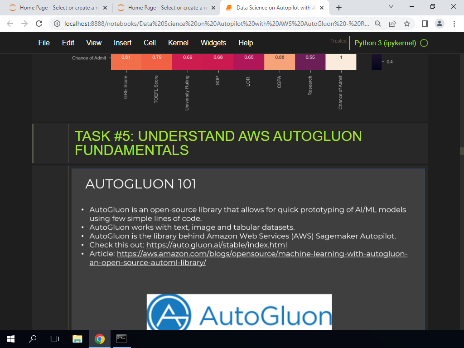The image size is (464, 348).
Task: Open the AWS blog AutoGluon article link
Action: coord(249,258)
